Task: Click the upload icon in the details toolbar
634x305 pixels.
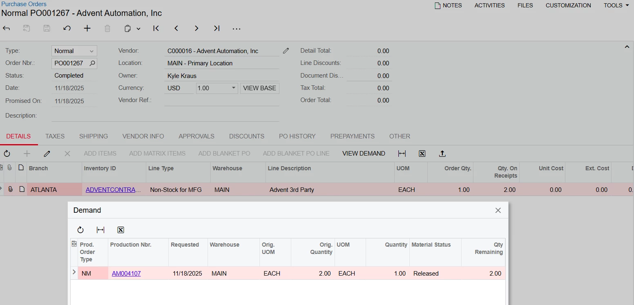Action: coord(442,154)
